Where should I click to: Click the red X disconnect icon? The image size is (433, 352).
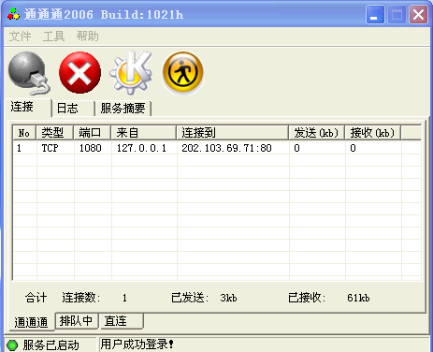(x=79, y=73)
